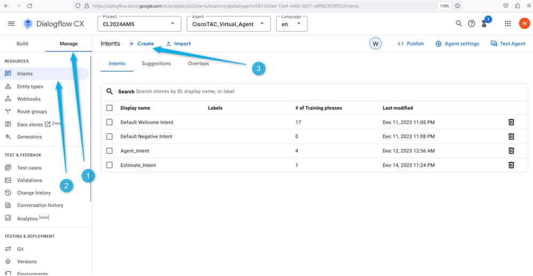The height and width of the screenshot is (276, 533).
Task: Click the circled W collaborator avatar
Action: coord(375,44)
